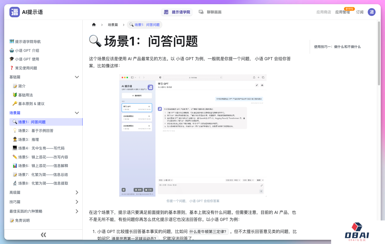Image resolution: width=385 pixels, height=244 pixels.
Task: Open 场景2: 基于示例回答 in sidebar
Action: [36, 131]
